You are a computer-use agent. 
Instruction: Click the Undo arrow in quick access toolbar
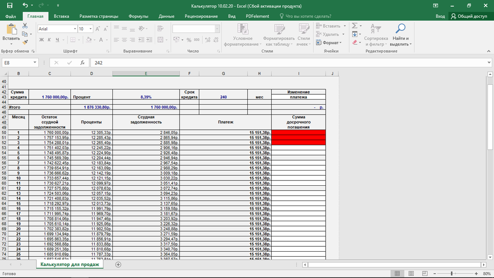pos(26,6)
